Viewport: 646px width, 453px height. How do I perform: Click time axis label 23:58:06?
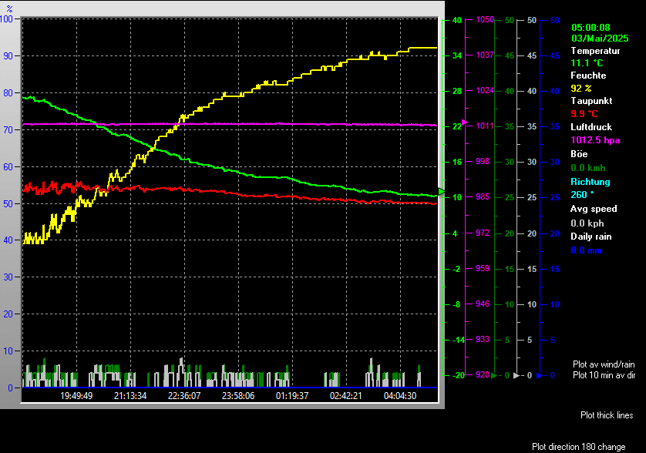238,396
